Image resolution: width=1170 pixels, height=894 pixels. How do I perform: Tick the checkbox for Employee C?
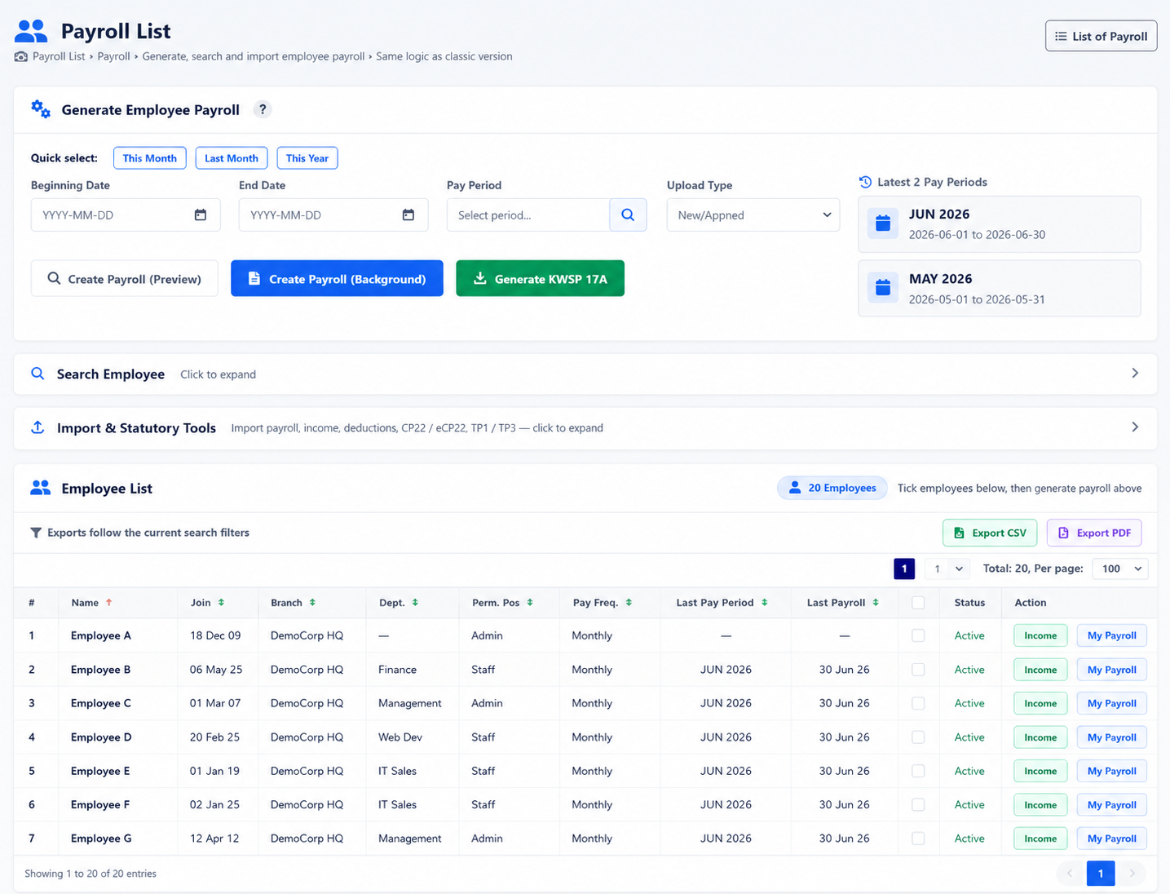point(918,703)
